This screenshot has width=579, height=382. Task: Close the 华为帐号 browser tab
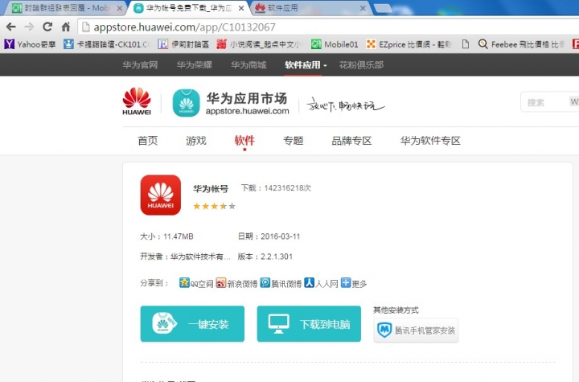241,8
